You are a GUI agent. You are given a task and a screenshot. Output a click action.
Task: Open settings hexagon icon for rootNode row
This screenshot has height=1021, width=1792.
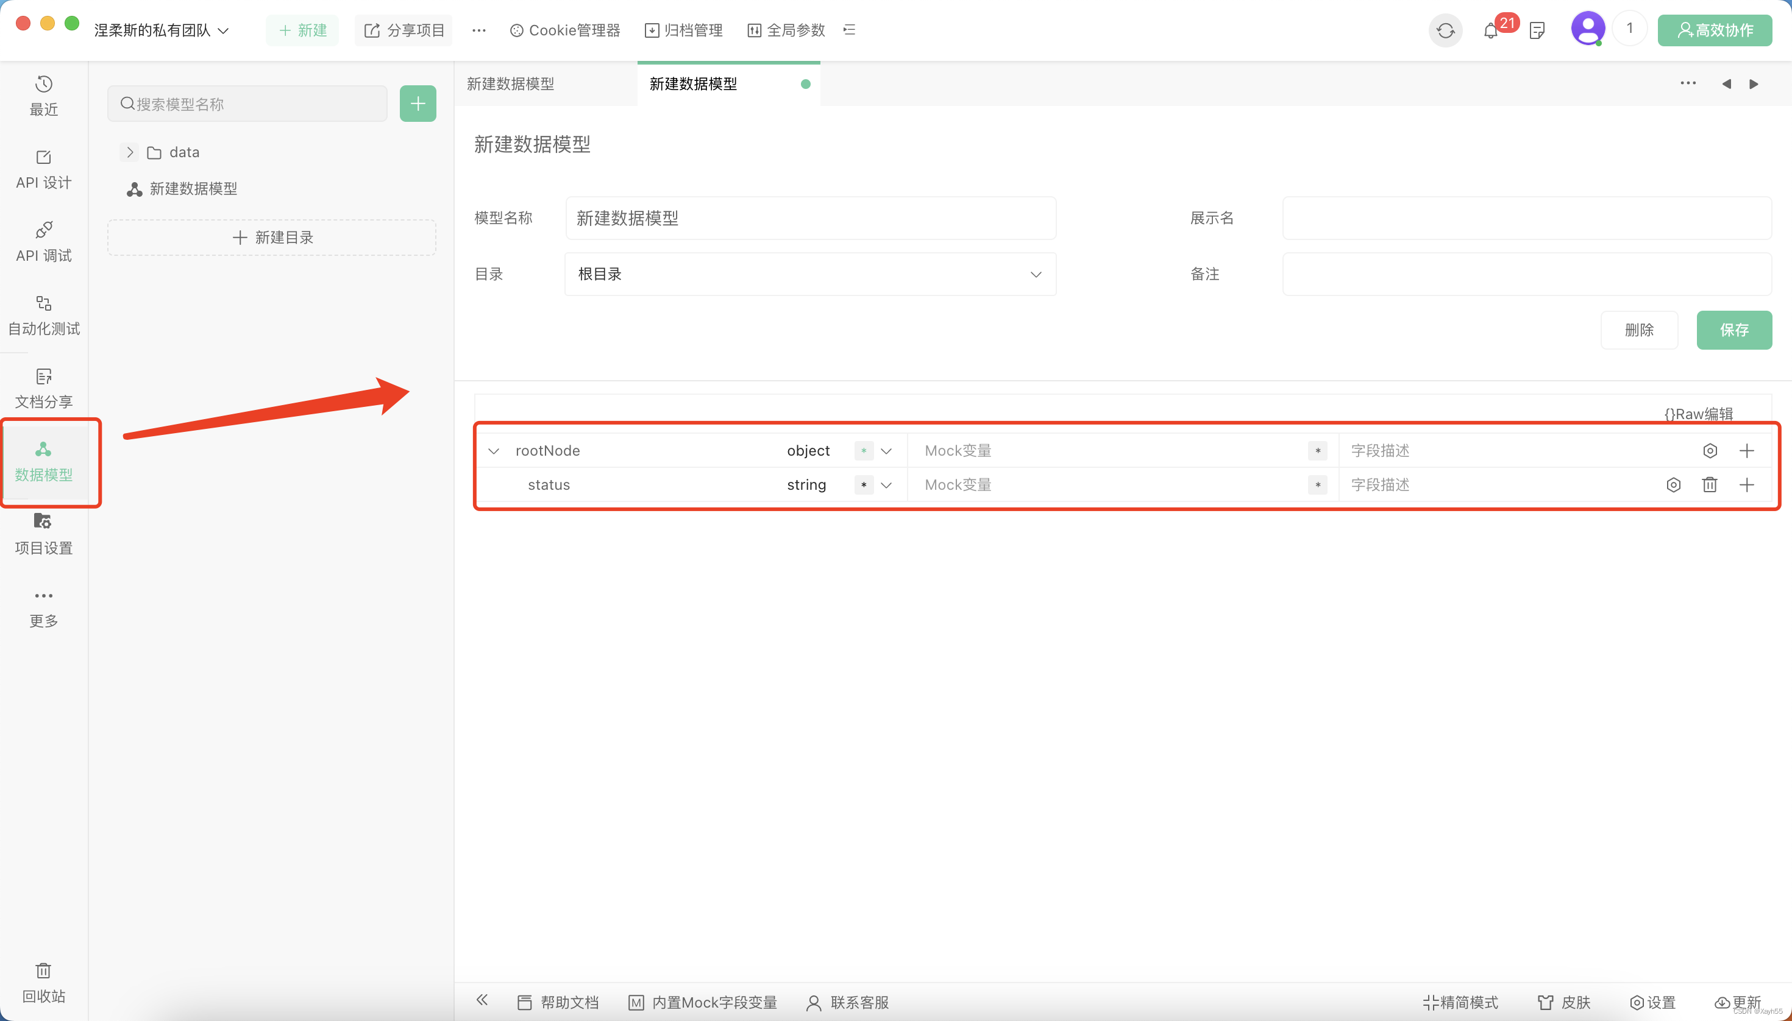[x=1710, y=451]
